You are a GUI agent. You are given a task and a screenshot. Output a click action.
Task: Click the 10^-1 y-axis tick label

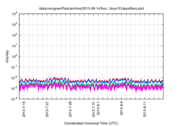(15, 67)
